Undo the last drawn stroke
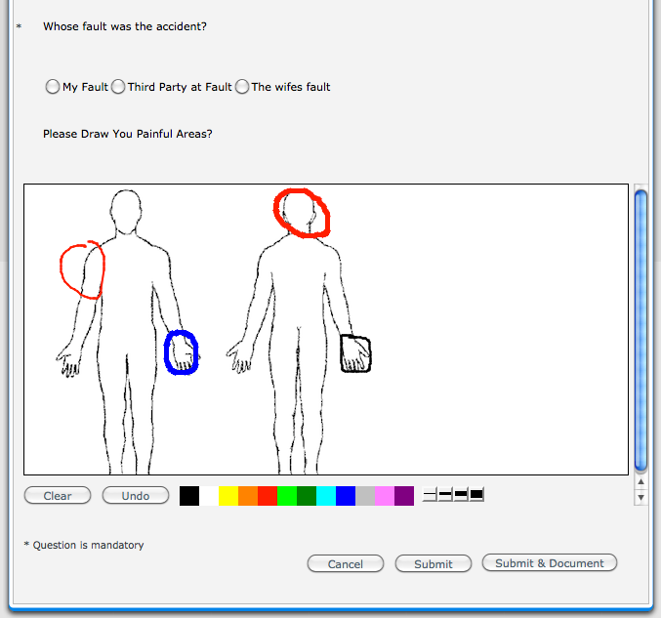661x618 pixels. point(136,495)
